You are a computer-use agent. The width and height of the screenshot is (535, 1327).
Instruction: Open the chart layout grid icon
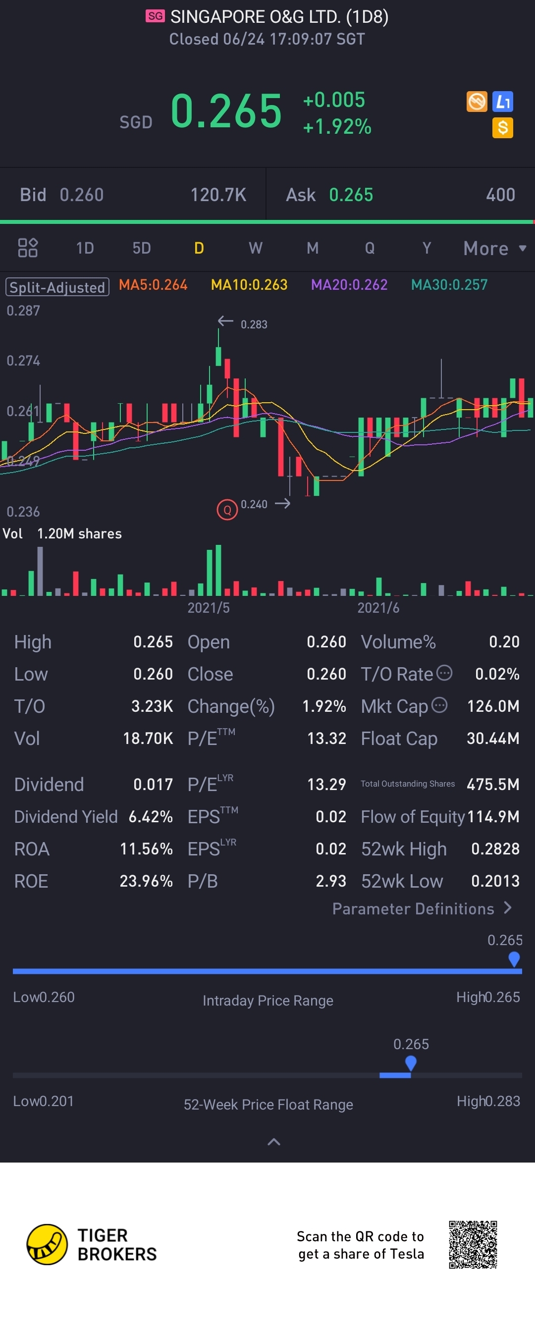28,248
